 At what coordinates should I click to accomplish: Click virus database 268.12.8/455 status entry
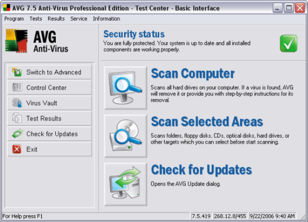(x=230, y=216)
